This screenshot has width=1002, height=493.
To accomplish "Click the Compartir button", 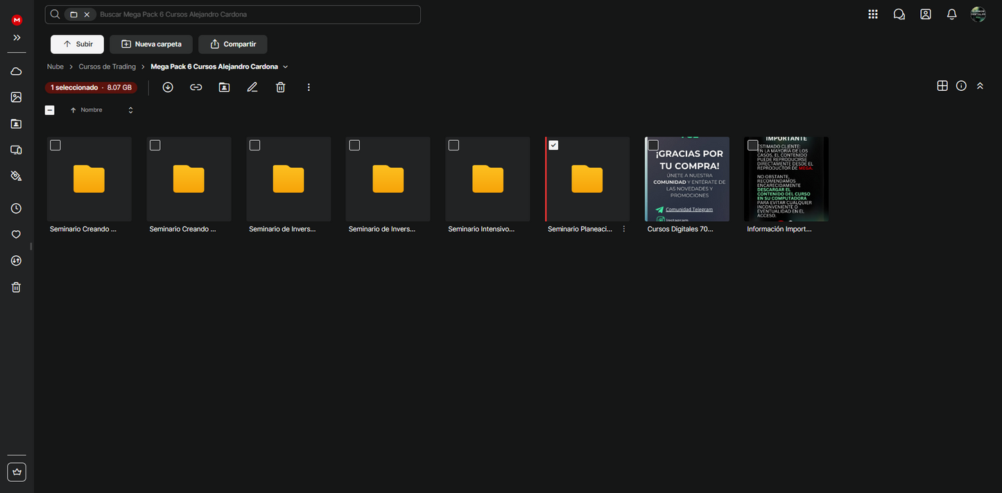I will (x=232, y=44).
